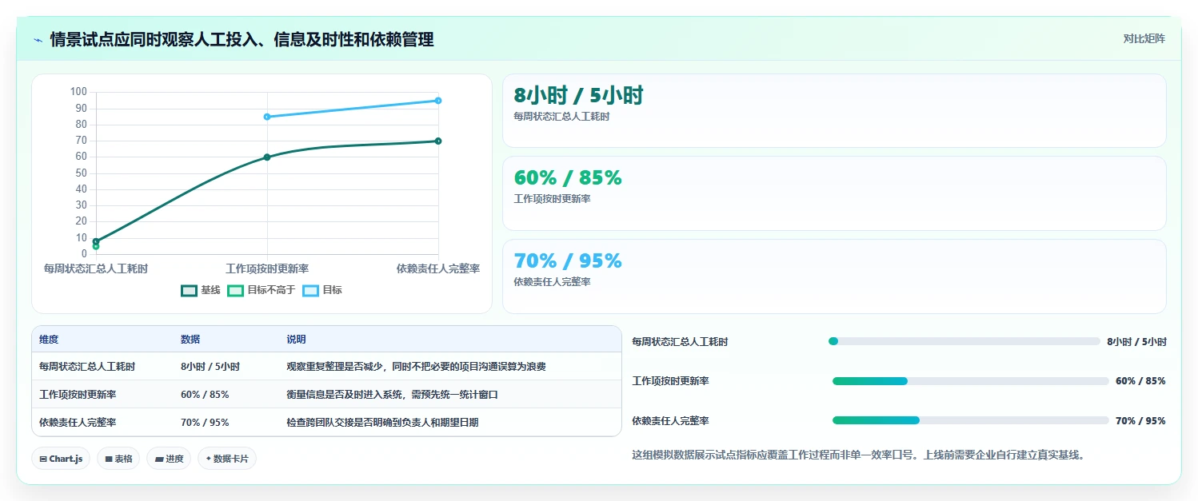Click the 每周状态汇总人工耗时 progress bar

(964, 341)
